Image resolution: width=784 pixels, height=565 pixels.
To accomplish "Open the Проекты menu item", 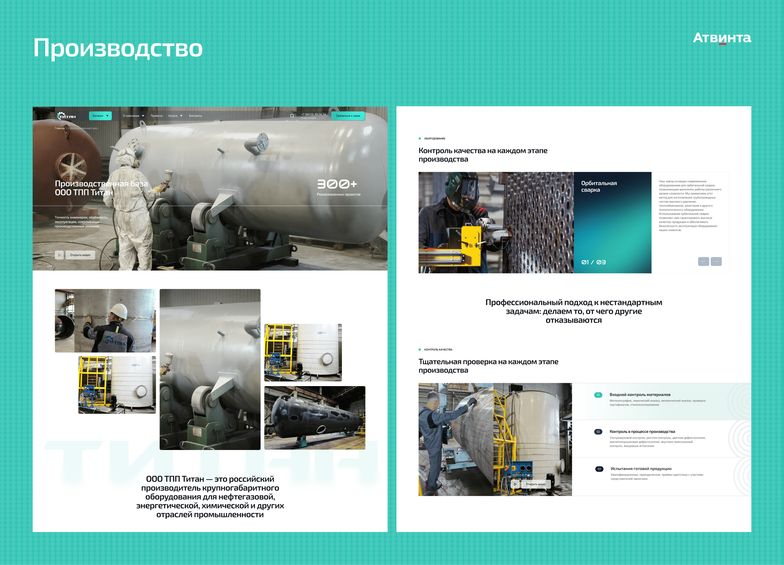I will point(157,116).
